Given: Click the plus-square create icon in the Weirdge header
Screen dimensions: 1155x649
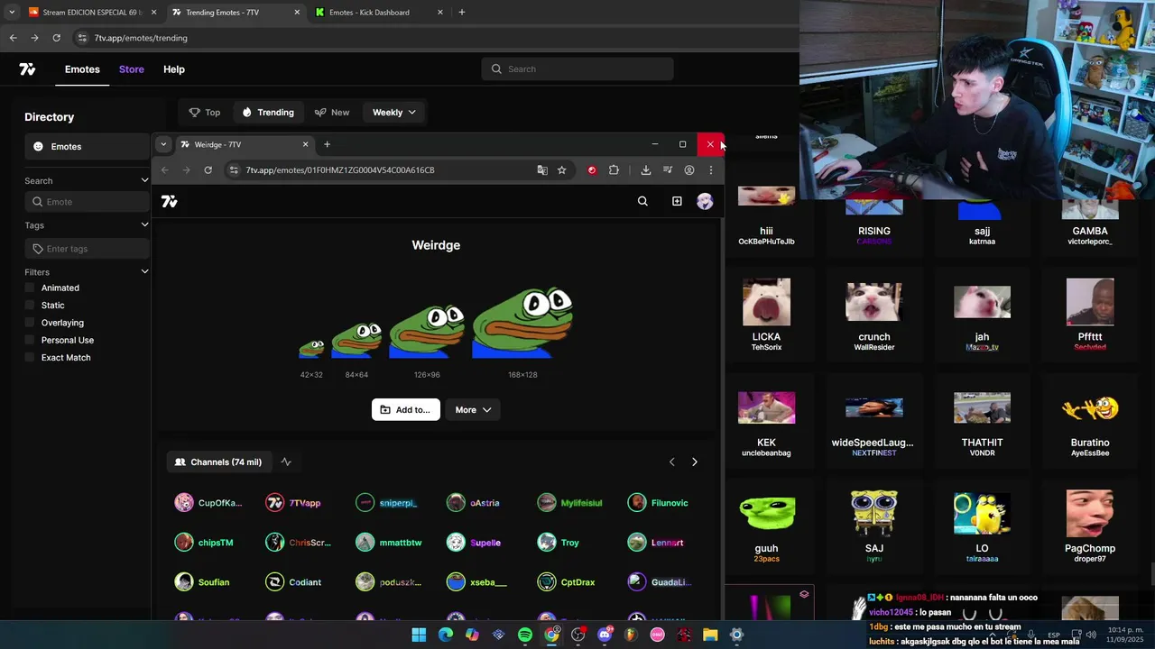Looking at the screenshot, I should coord(677,202).
